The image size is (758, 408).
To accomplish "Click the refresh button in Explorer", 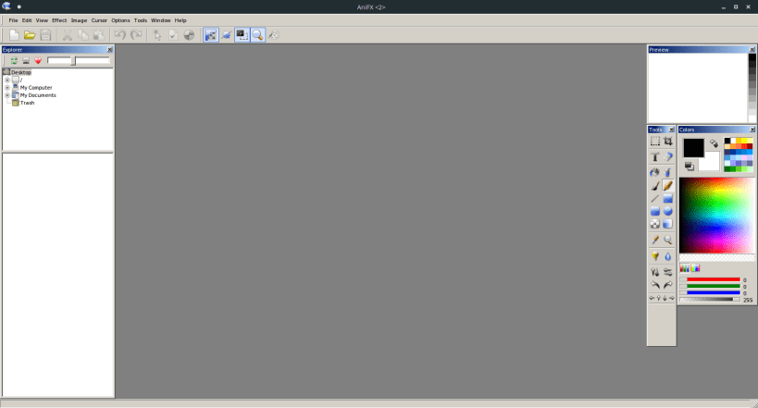I will [14, 60].
